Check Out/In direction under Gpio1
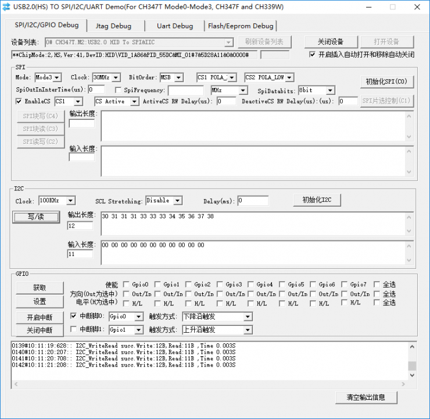The image size is (430, 419). click(157, 294)
